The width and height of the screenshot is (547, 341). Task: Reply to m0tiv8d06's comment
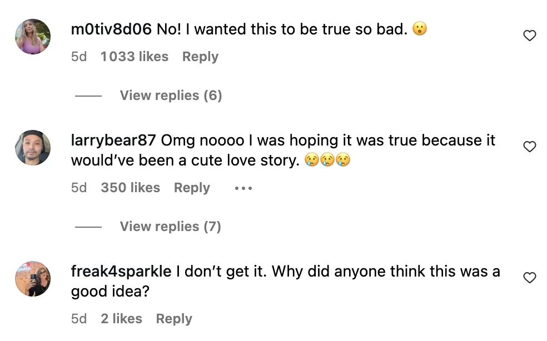pos(200,57)
